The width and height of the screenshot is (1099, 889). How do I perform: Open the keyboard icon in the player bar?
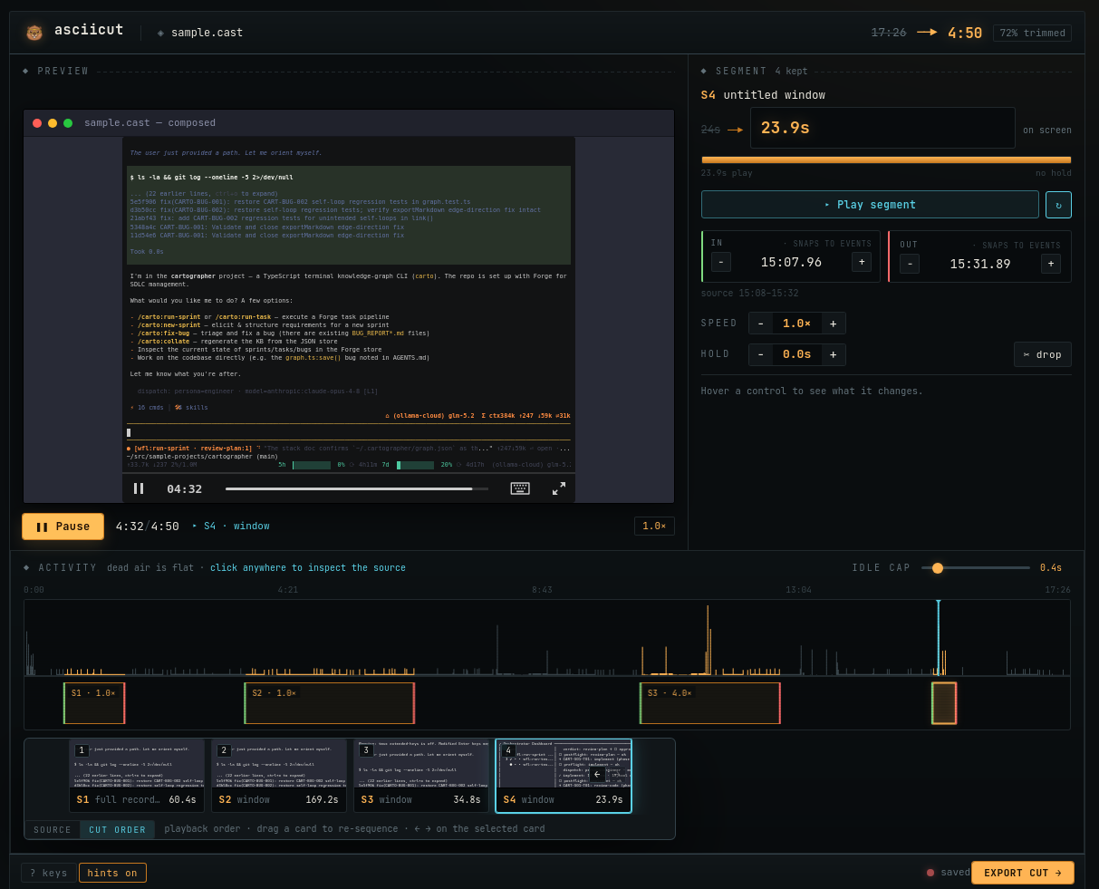520,488
